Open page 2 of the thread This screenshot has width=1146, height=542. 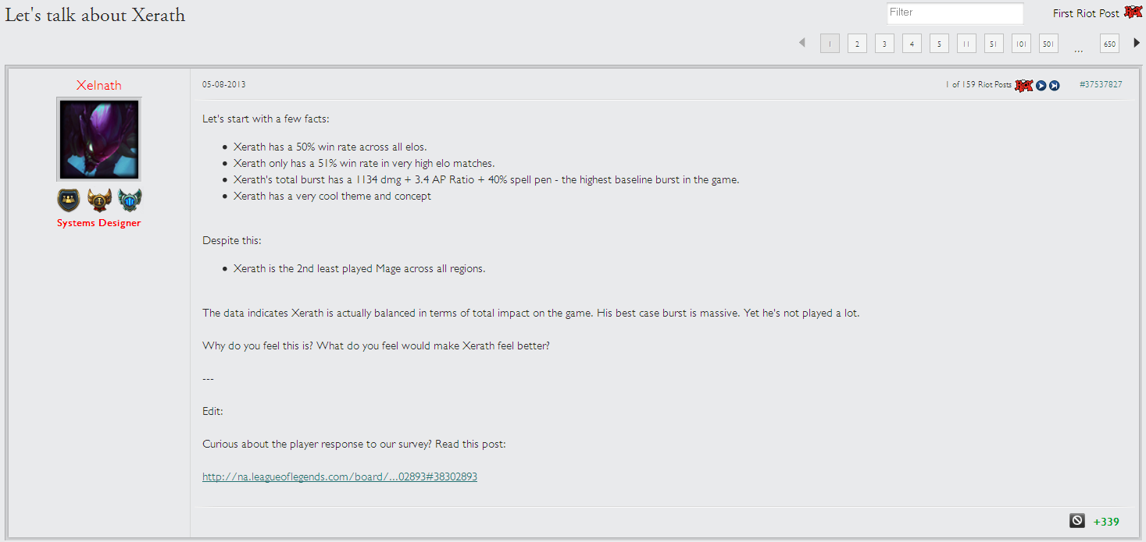(x=857, y=44)
